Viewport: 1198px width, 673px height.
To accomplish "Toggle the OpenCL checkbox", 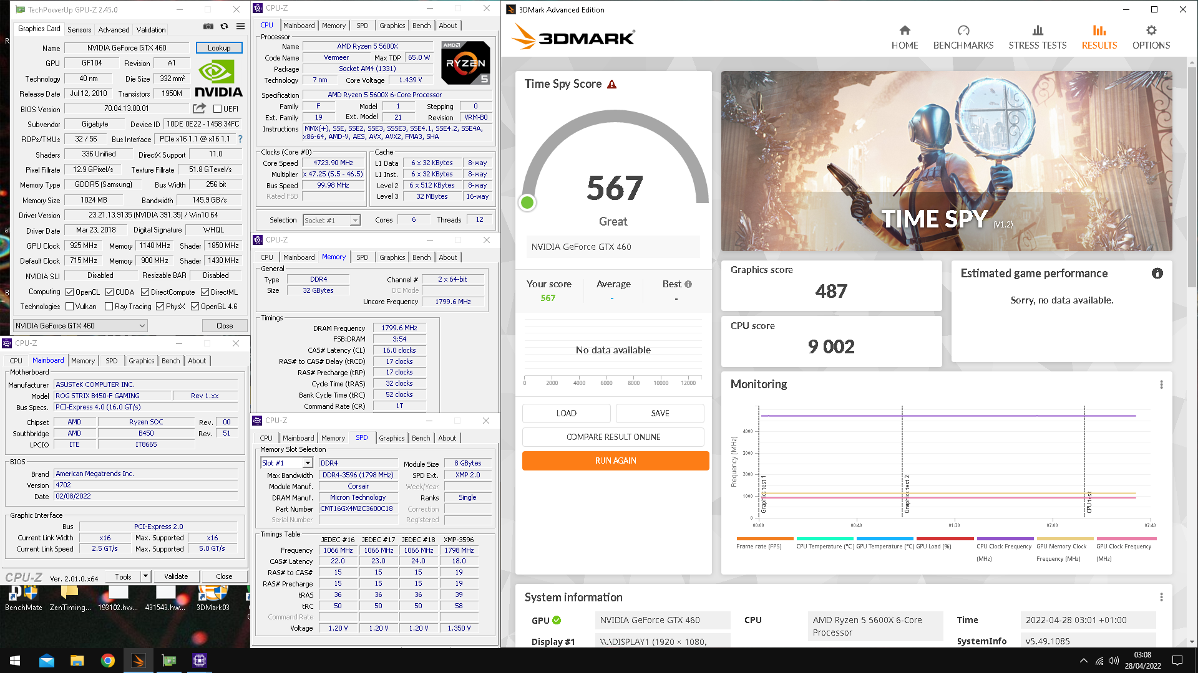I will (70, 292).
